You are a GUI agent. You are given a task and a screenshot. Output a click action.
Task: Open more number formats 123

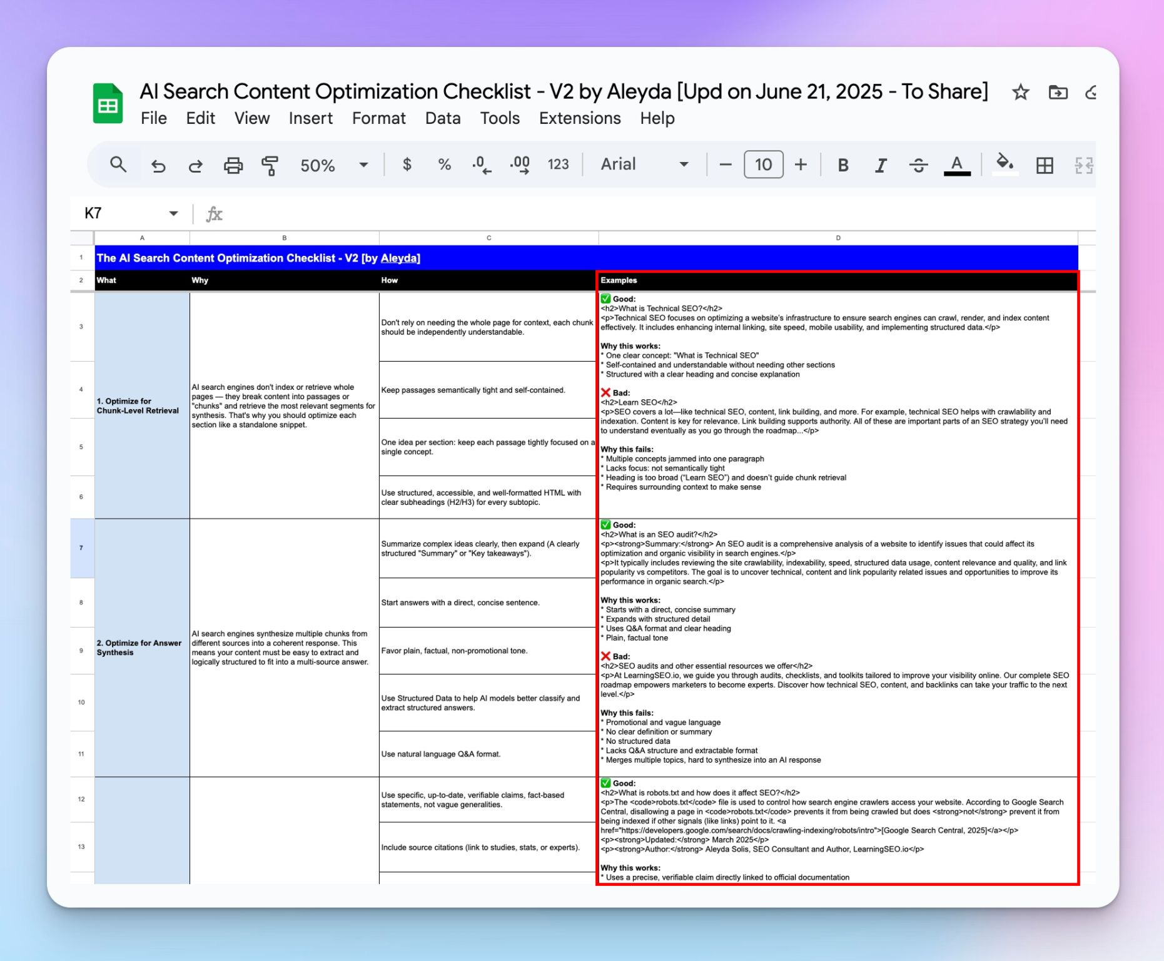point(558,165)
